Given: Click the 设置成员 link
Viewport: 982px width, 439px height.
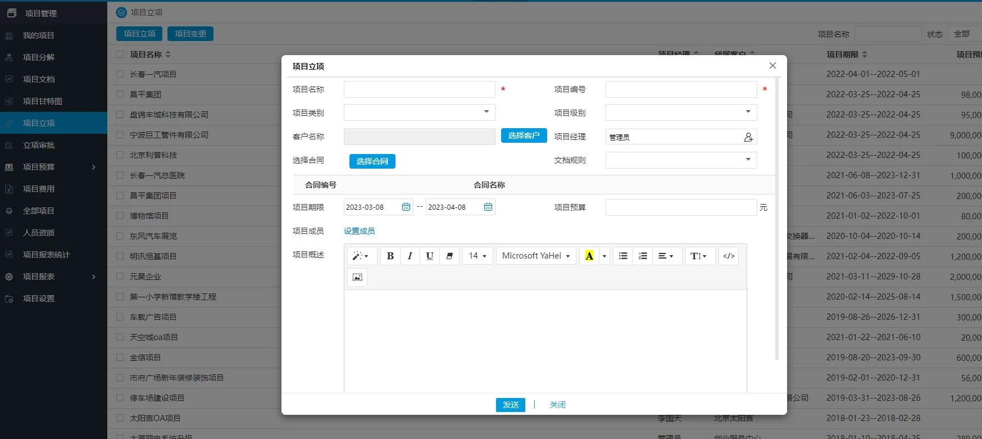Looking at the screenshot, I should point(359,231).
